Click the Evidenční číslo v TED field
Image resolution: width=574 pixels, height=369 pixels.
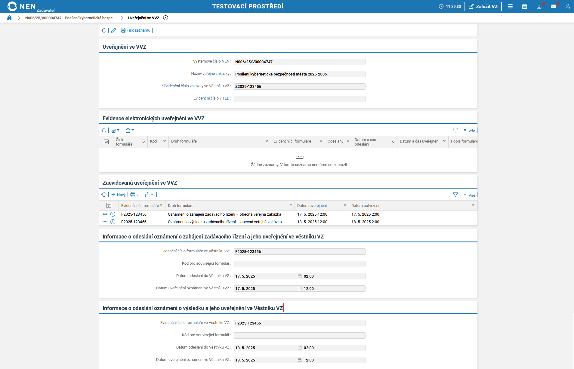(299, 99)
